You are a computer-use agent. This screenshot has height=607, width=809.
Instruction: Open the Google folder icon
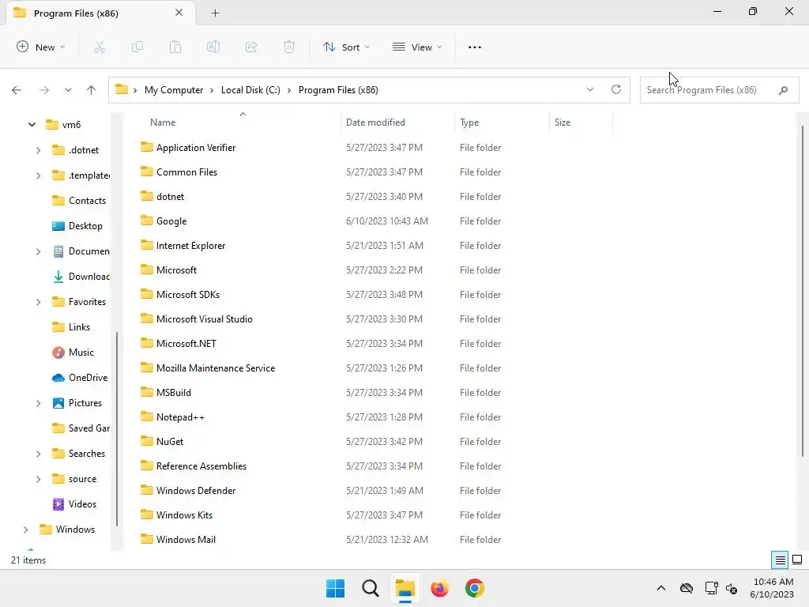pyautogui.click(x=147, y=221)
